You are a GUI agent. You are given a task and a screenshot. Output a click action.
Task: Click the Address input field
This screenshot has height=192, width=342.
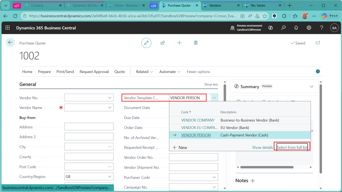pyautogui.click(x=89, y=127)
